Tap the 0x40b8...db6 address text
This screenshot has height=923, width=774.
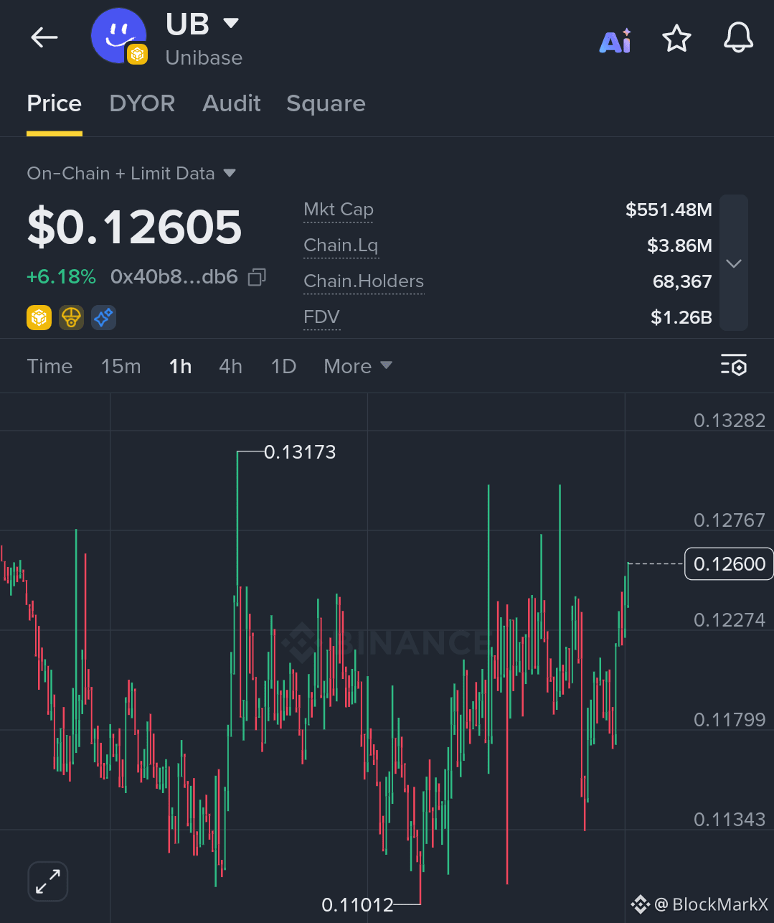pyautogui.click(x=174, y=277)
